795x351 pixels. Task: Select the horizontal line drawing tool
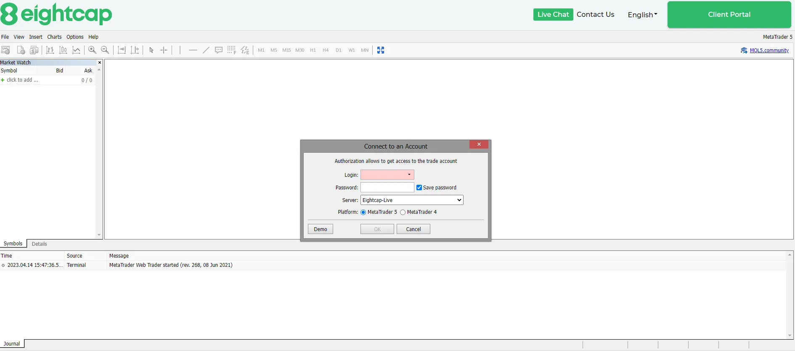[193, 50]
